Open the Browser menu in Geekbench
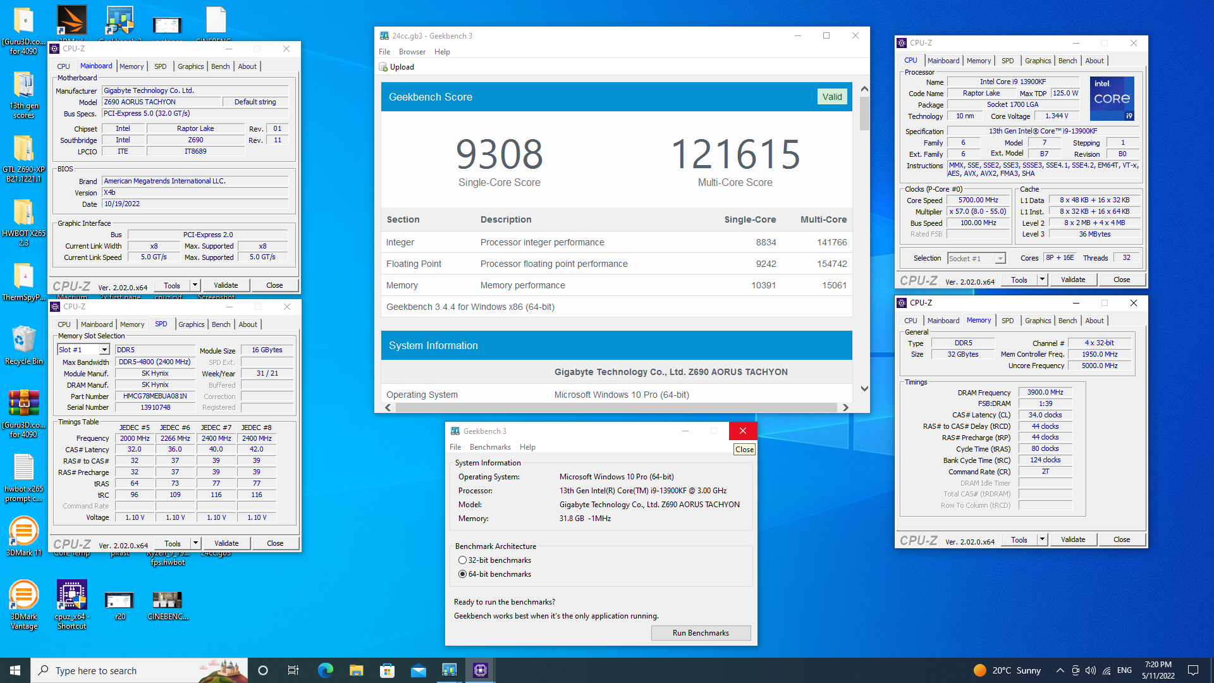Viewport: 1214px width, 683px height. pos(412,52)
